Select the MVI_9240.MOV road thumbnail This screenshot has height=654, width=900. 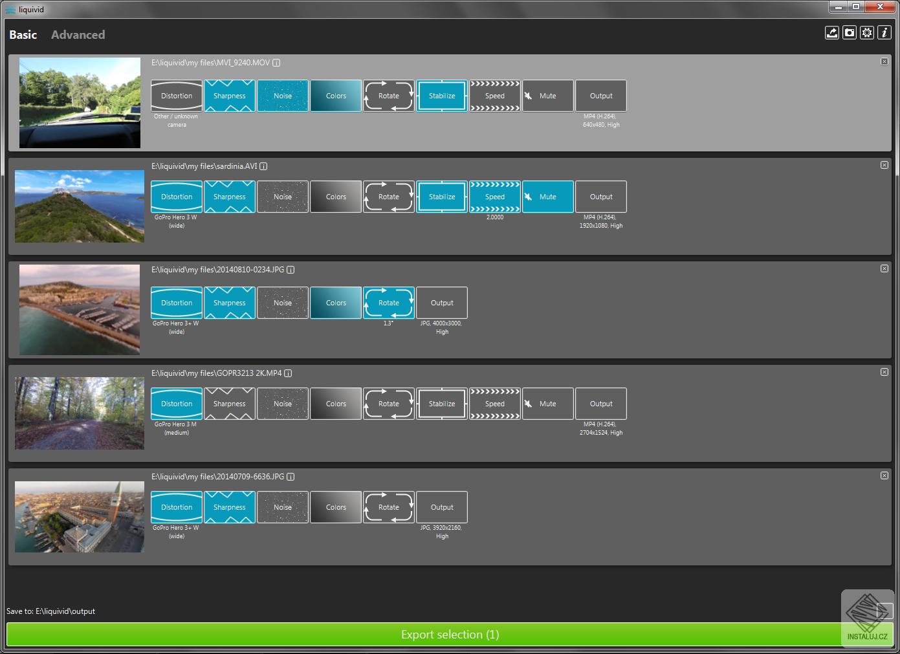pos(80,103)
